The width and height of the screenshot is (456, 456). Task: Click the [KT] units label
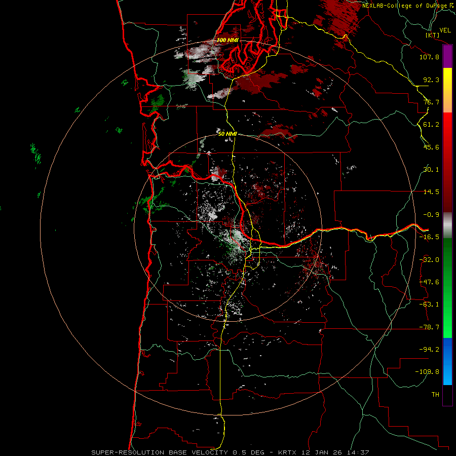point(433,35)
